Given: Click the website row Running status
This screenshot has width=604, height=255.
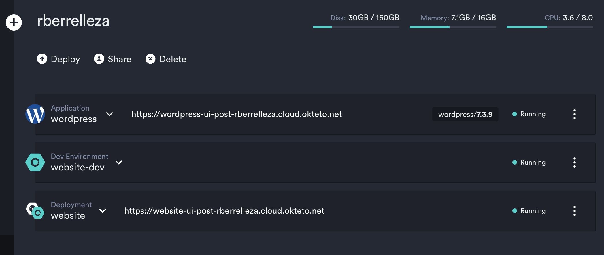Looking at the screenshot, I should click(529, 211).
